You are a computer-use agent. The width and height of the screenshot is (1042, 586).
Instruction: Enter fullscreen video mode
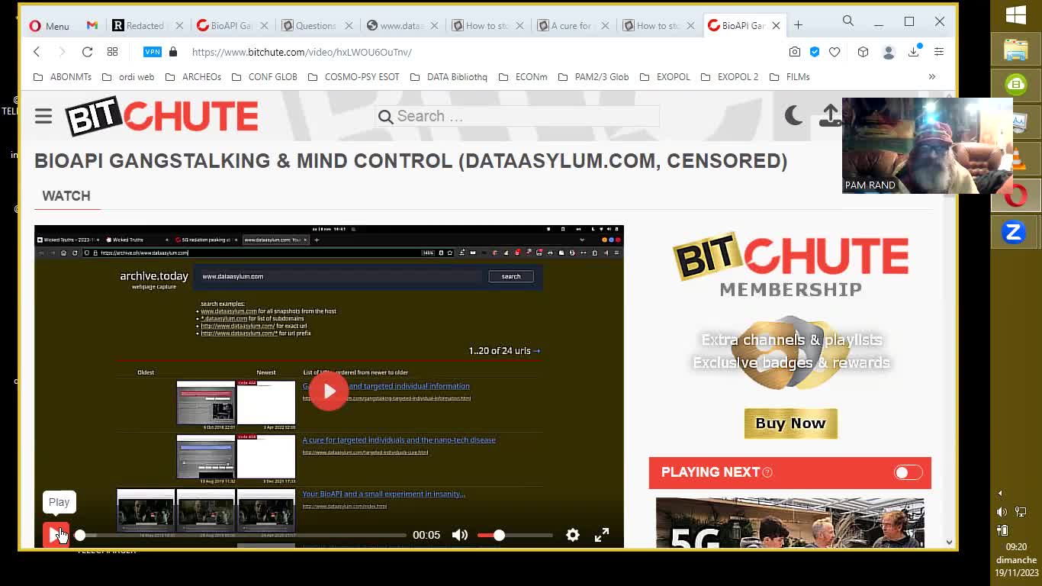[602, 535]
